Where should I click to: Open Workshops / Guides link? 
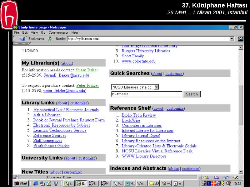coord(51,146)
